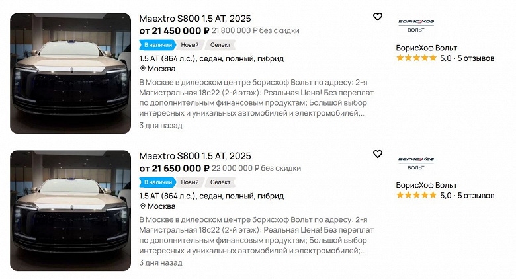Open first car photo thumbnail
The image size is (516, 279).
(70, 73)
